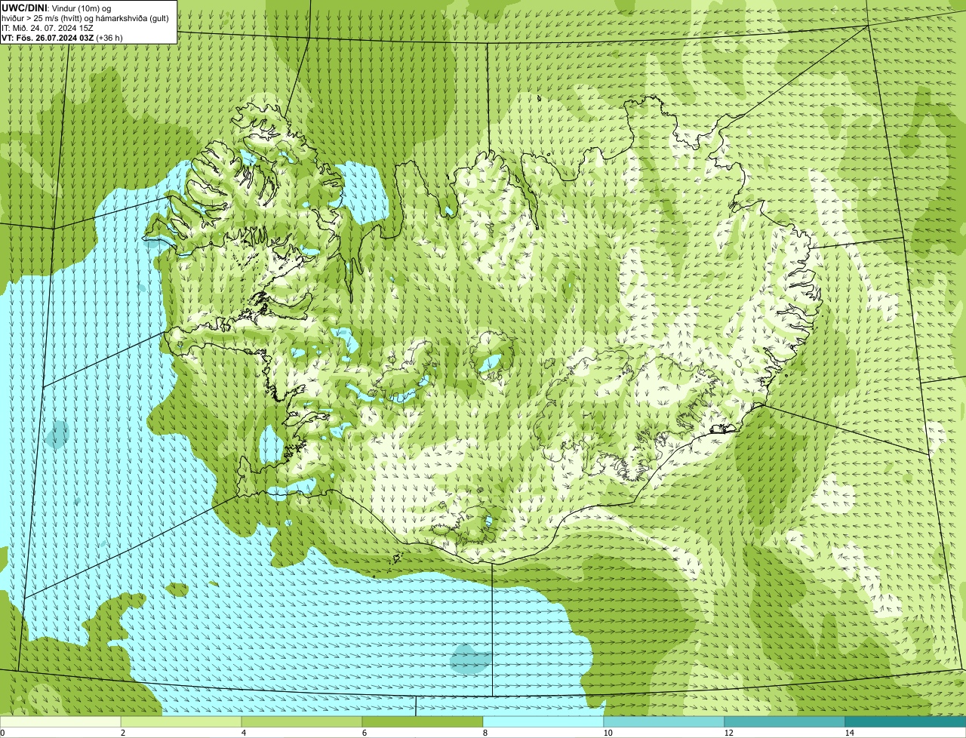
Task: Click the light cyan 8–10 legend segment
Action: [543, 722]
